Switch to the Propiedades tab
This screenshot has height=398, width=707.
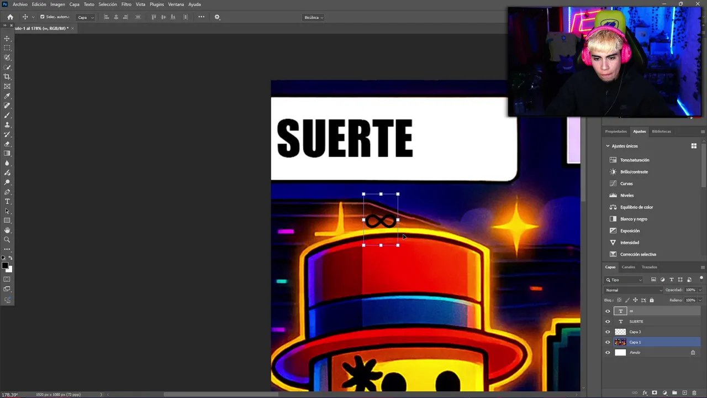point(616,132)
